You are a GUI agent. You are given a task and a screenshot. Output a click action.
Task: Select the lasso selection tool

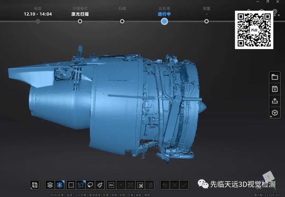[x=91, y=185]
